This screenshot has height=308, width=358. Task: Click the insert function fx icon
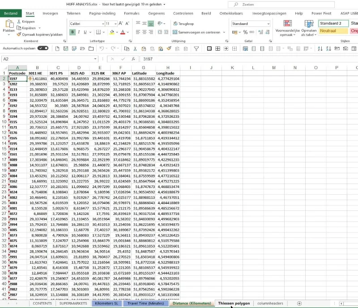[133, 59]
